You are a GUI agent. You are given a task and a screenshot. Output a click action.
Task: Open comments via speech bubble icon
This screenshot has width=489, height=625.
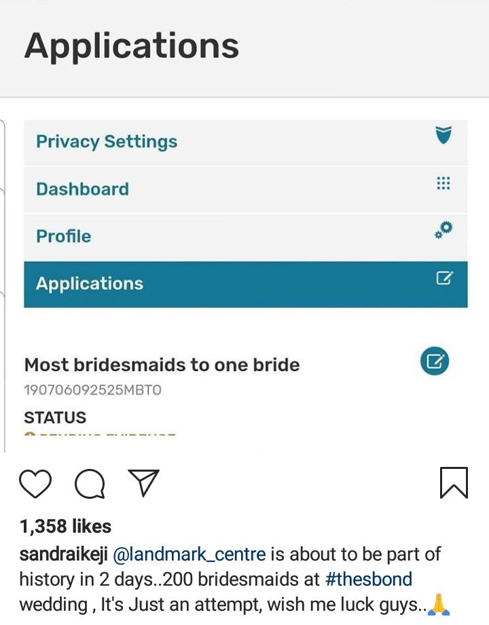90,484
